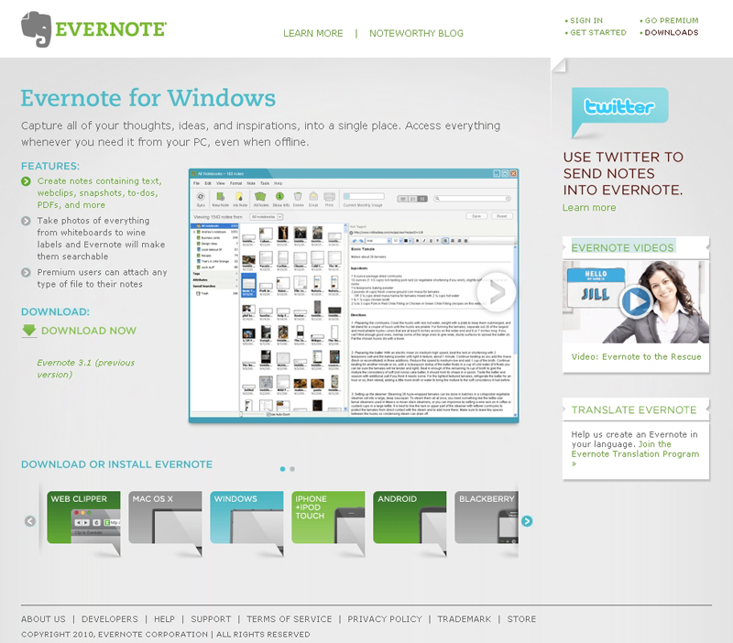733x643 pixels.
Task: Open the Android platform tile
Action: click(410, 517)
